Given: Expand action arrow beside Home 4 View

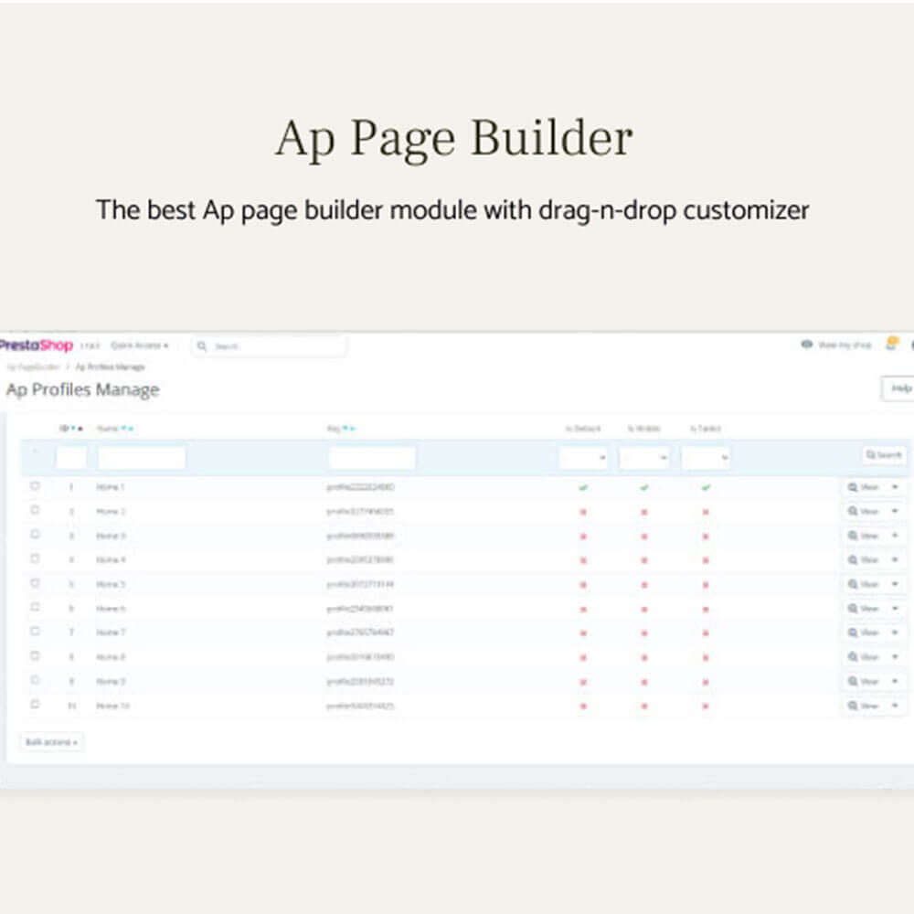Looking at the screenshot, I should 895,559.
